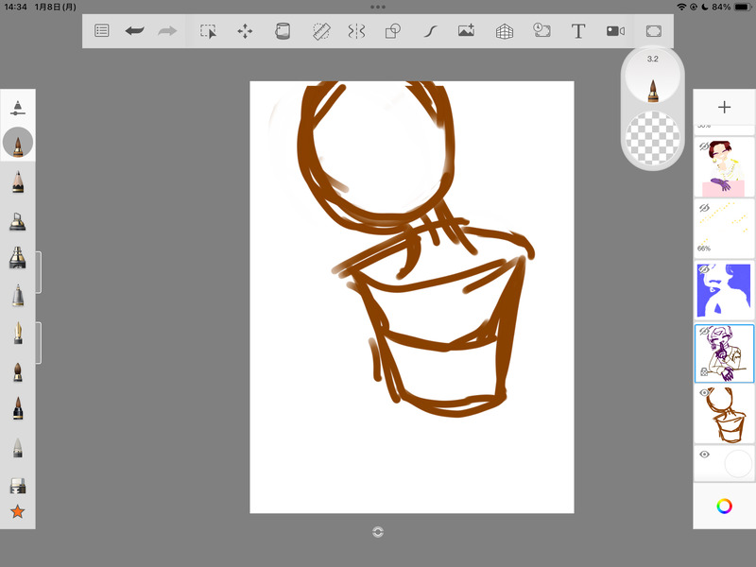Choose the transform move tool
The image size is (756, 567).
tap(245, 31)
